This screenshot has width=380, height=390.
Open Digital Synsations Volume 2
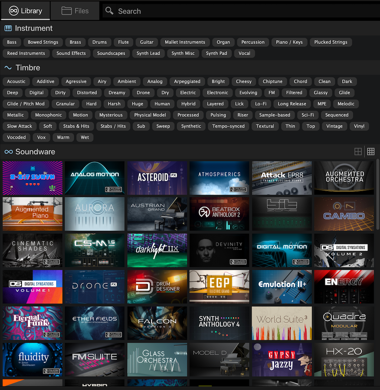pyautogui.click(x=344, y=250)
